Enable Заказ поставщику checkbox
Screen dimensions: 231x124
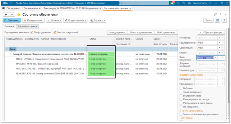coord(181,92)
